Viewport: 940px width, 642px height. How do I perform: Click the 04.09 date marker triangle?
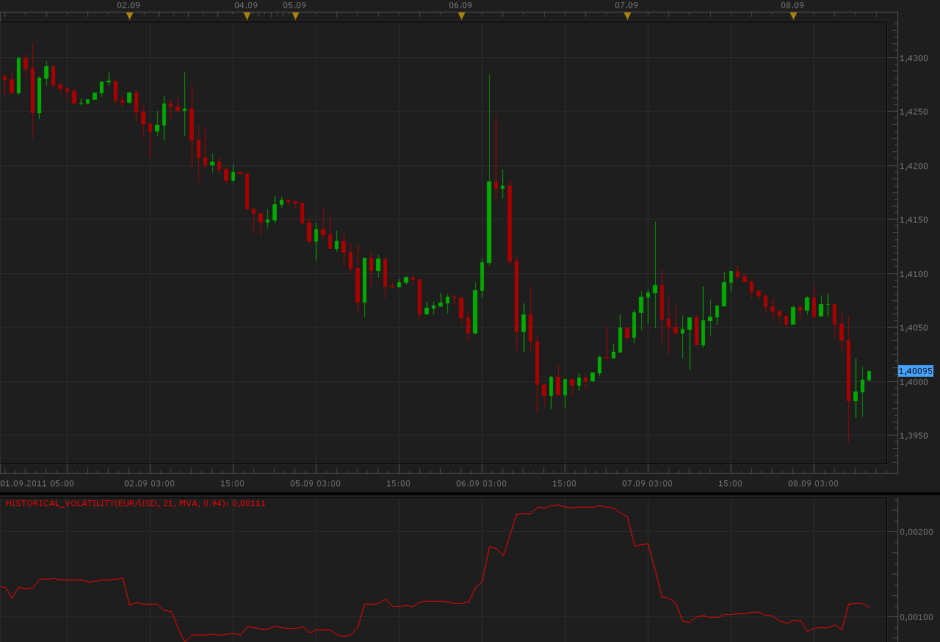[x=247, y=15]
